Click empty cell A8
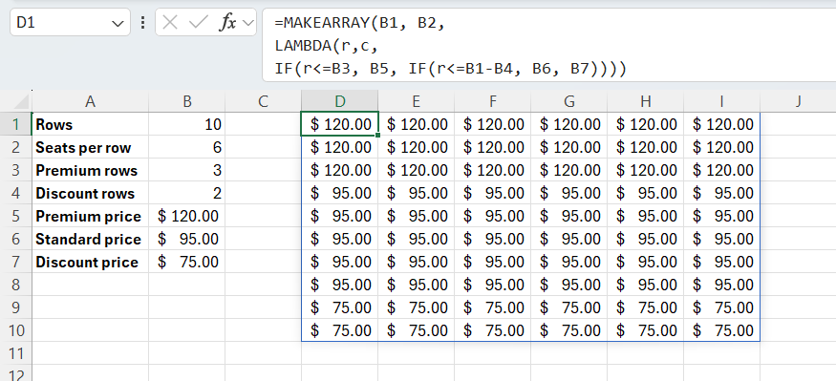 [x=90, y=285]
